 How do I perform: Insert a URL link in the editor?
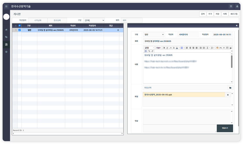click(x=220, y=48)
